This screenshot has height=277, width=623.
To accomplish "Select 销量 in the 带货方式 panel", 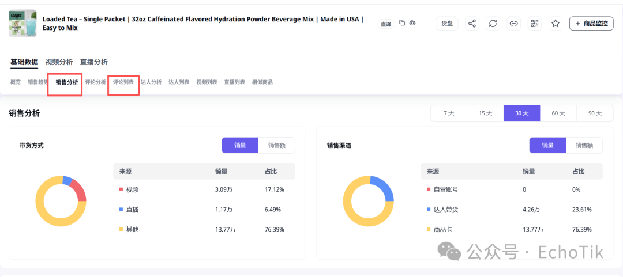I will [x=240, y=145].
